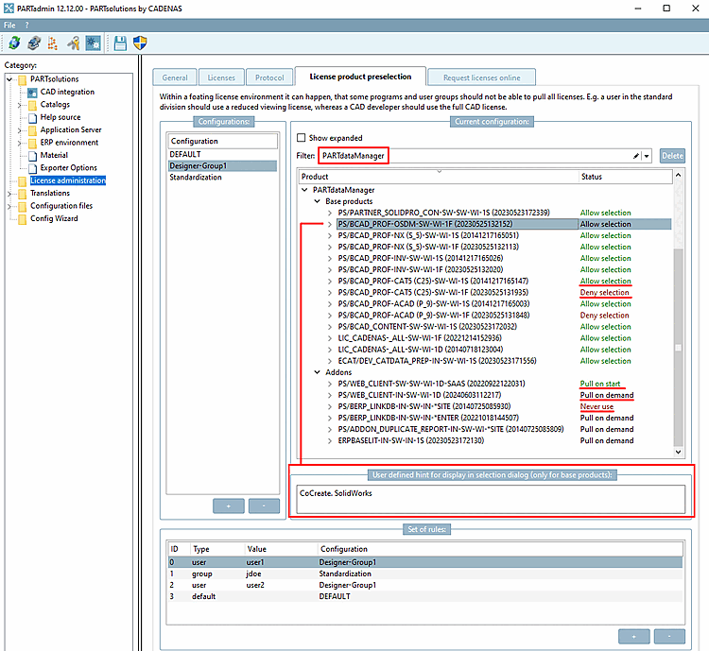Select the License product preselection tab
This screenshot has width=709, height=651.
click(x=360, y=77)
